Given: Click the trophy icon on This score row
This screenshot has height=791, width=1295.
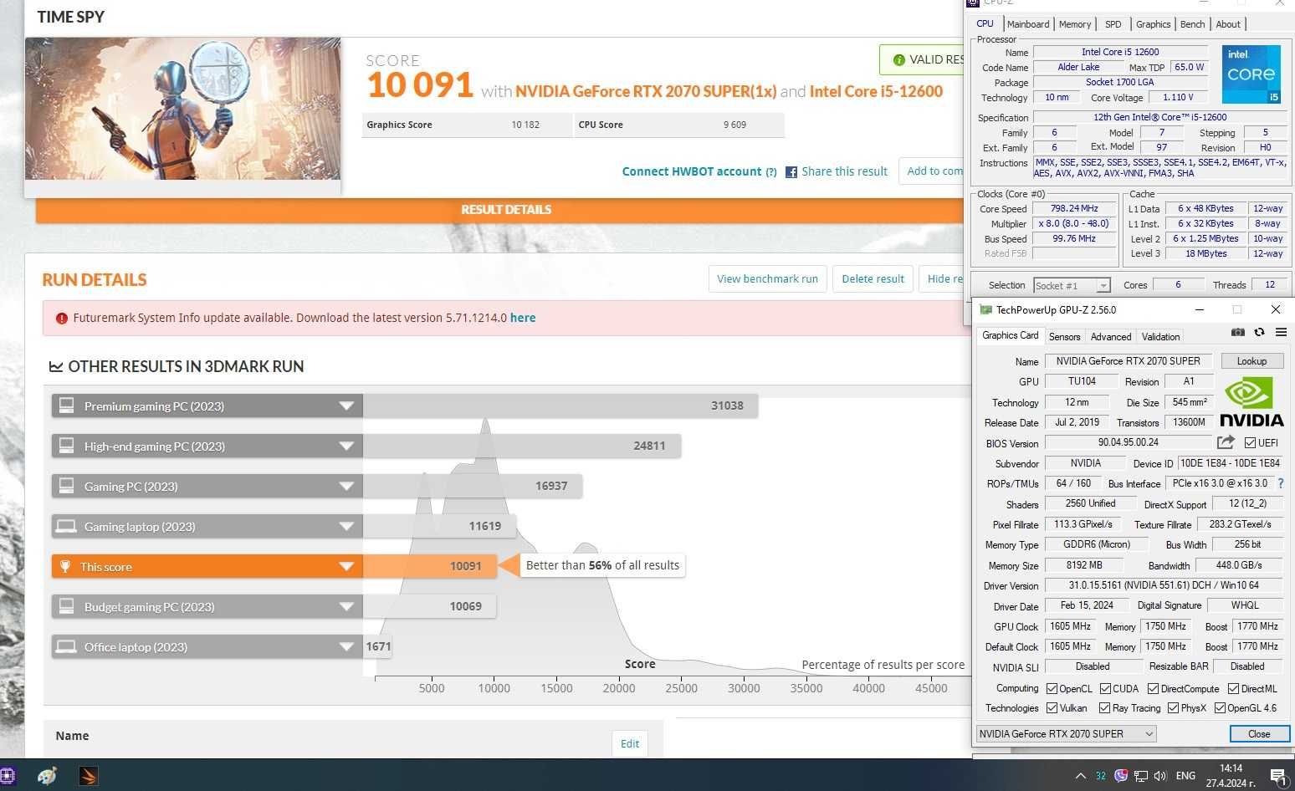Looking at the screenshot, I should click(x=65, y=566).
